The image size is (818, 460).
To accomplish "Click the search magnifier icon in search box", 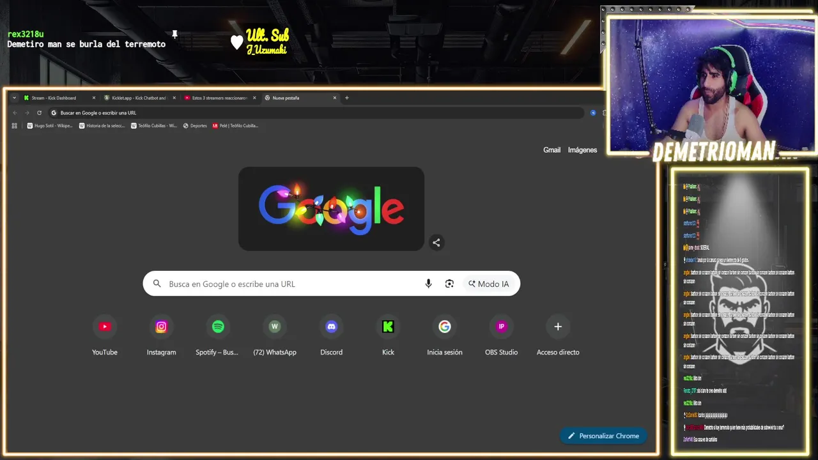I will coord(157,284).
